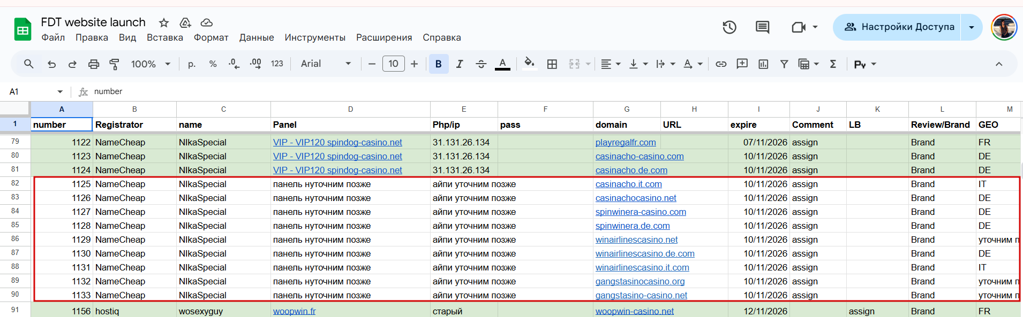The image size is (1023, 317).
Task: Open the text color picker
Action: [x=502, y=64]
